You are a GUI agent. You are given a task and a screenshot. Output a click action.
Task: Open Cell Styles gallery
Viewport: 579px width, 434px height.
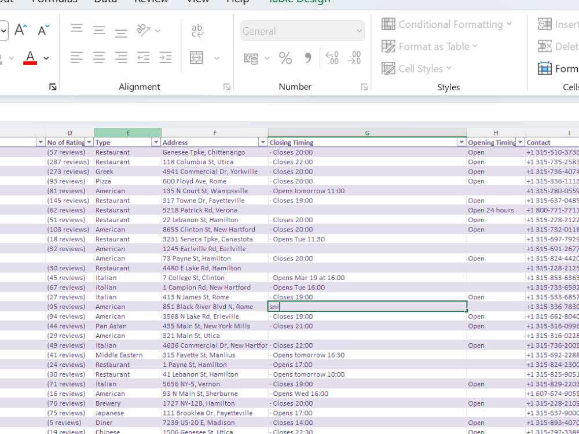click(416, 69)
